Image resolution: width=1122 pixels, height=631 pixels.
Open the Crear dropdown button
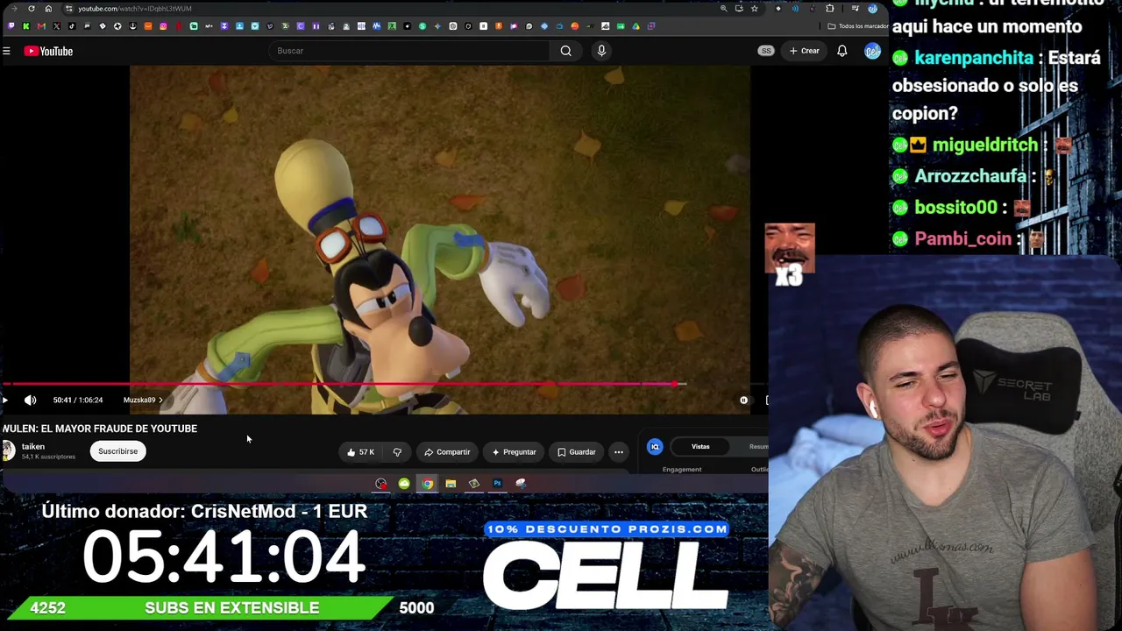point(804,51)
